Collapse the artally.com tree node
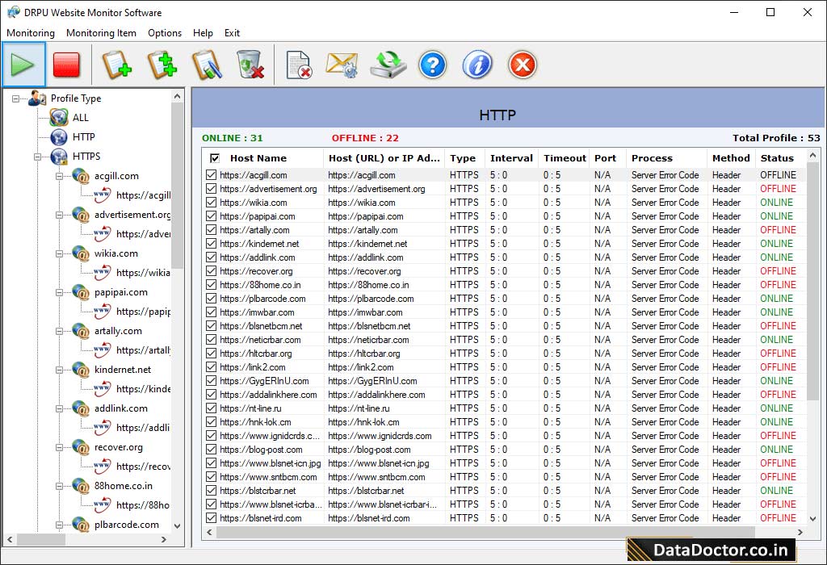Screen dimensions: 827x565 pos(59,331)
